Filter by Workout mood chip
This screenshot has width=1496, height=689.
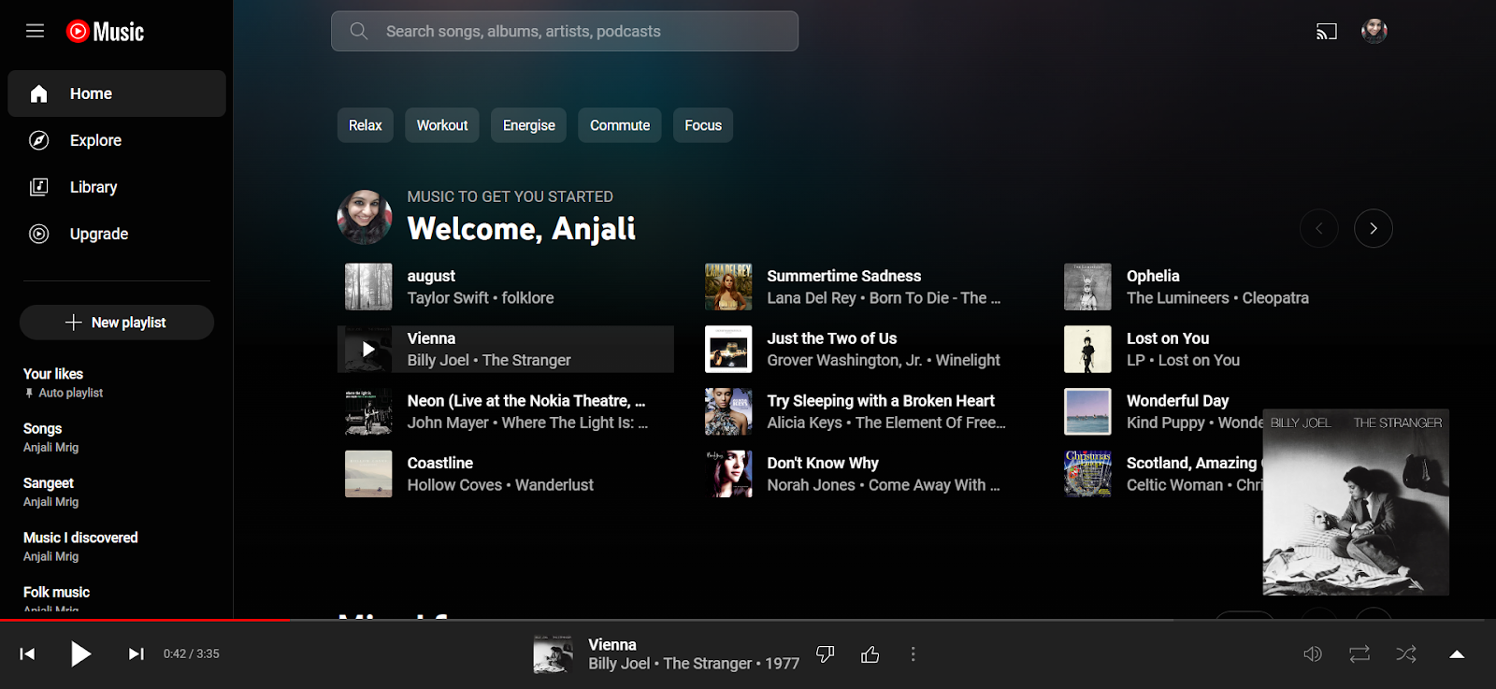[x=442, y=125]
